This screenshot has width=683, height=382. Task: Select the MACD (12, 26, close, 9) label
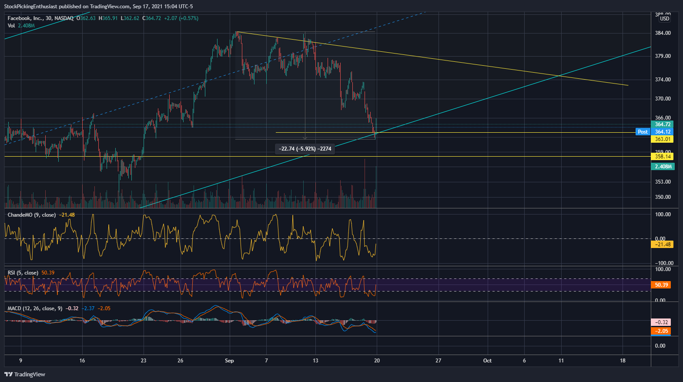coord(35,308)
